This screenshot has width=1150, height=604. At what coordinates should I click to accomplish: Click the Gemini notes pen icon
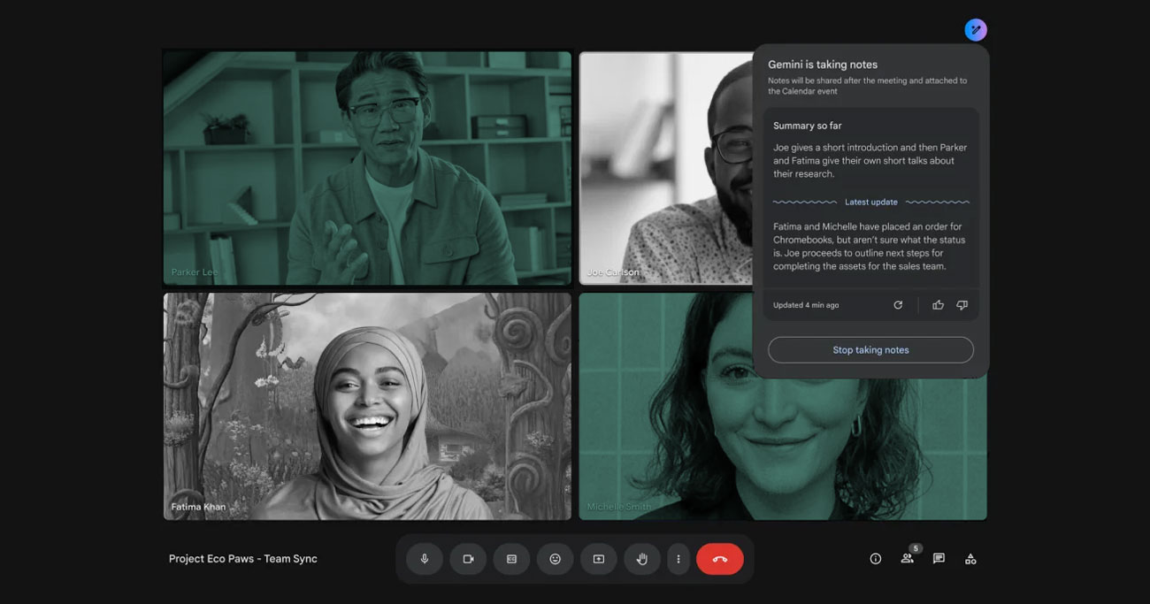tap(976, 30)
